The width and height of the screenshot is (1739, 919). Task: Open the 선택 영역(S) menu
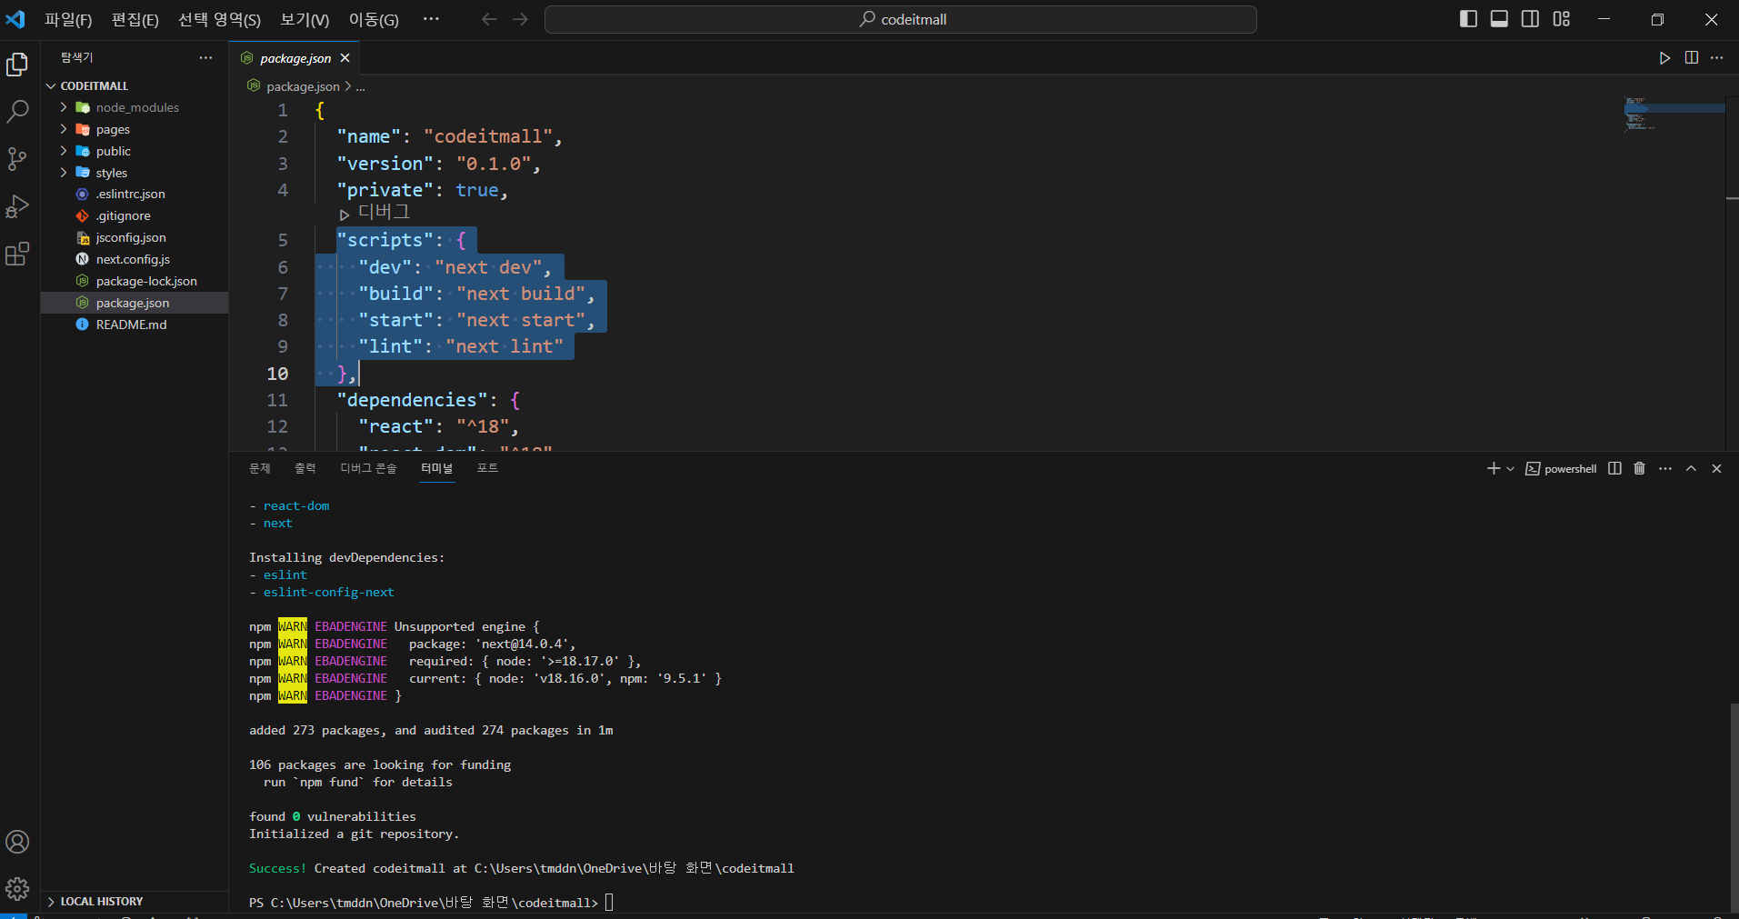coord(219,19)
